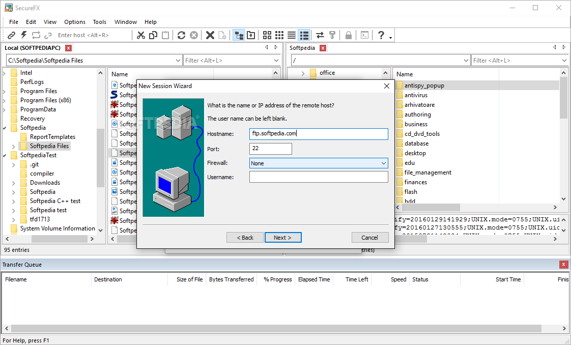This screenshot has width=571, height=345.
Task: Click Cancel in New Session Wizard
Action: (x=369, y=237)
